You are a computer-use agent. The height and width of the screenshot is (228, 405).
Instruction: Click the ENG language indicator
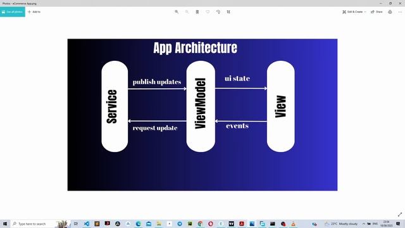[375, 224]
